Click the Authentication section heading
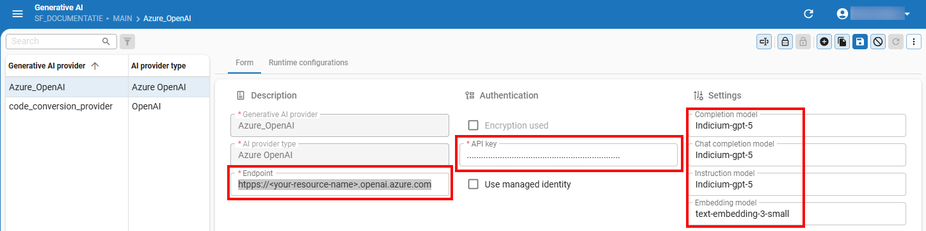The width and height of the screenshot is (926, 231). (509, 95)
